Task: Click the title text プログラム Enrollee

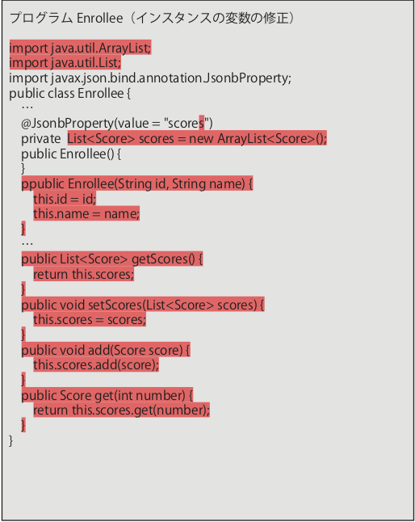Action: pos(66,18)
